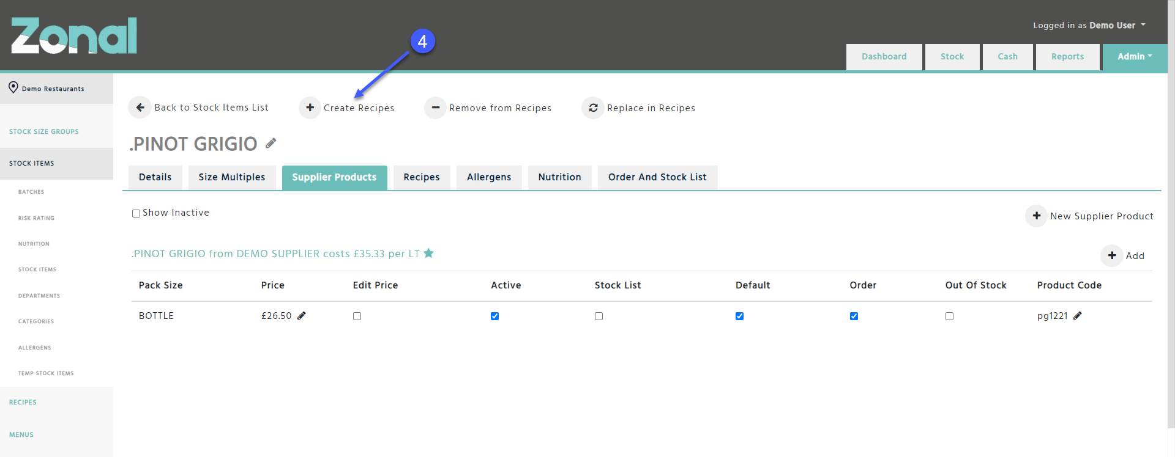Open the Size Multiples tab

coord(231,177)
